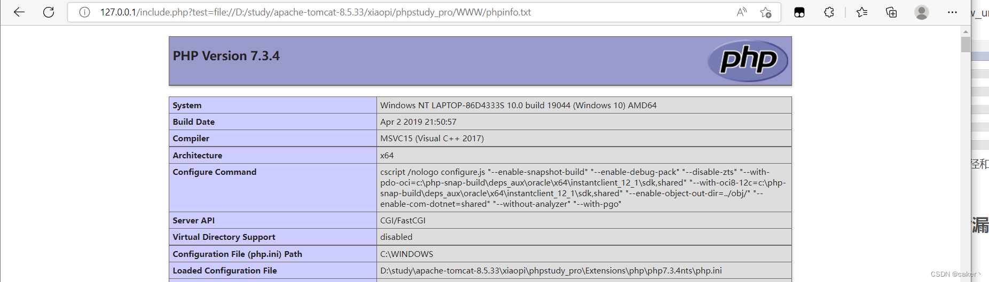
Task: Click the 'Virtual Directory Support' label
Action: 224,237
